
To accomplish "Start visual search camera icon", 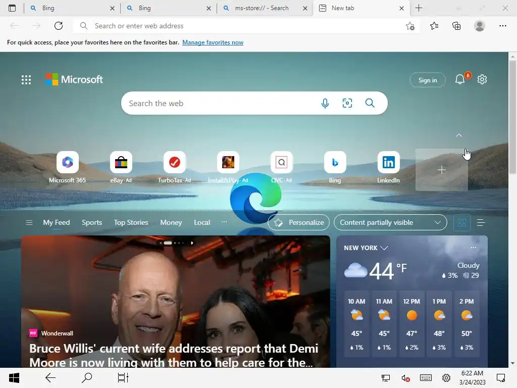I will [347, 103].
